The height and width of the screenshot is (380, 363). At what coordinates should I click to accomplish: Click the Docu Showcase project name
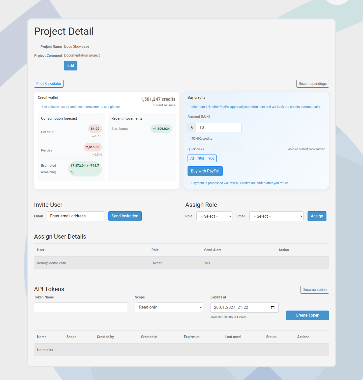[x=77, y=46]
